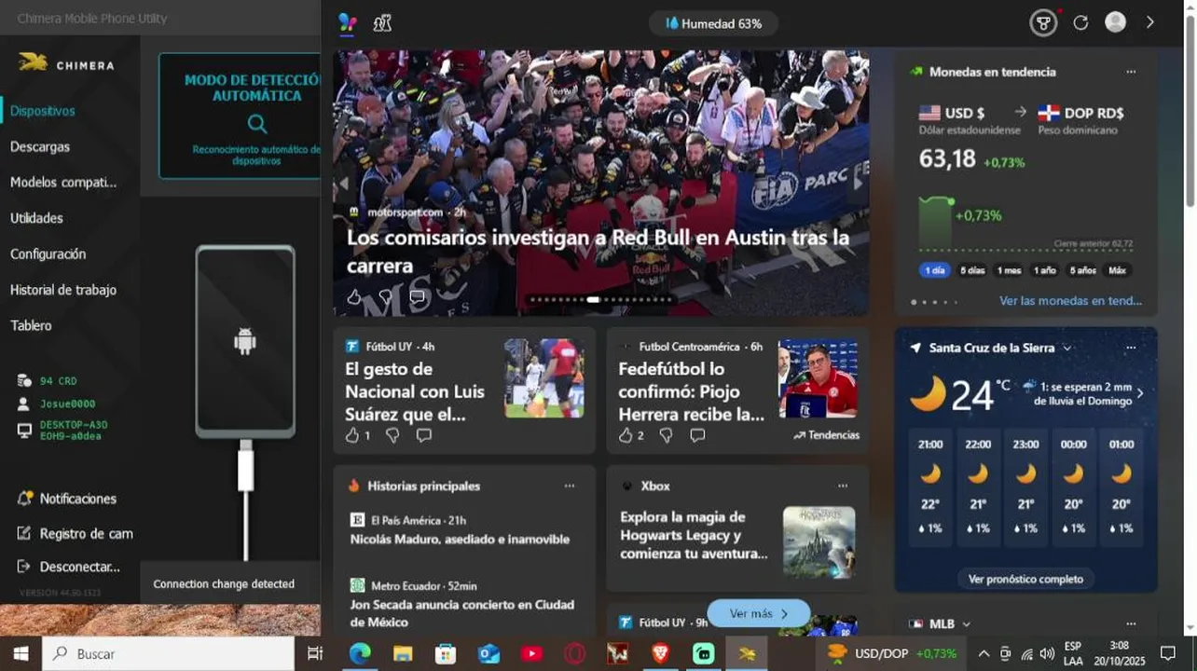The width and height of the screenshot is (1197, 671).
Task: Open Monedas en tendencia options menu
Action: coord(1131,72)
